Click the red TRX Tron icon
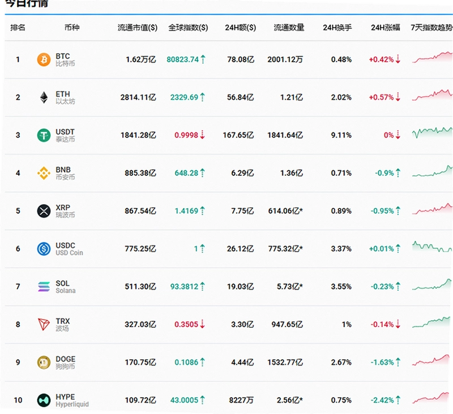 point(44,324)
